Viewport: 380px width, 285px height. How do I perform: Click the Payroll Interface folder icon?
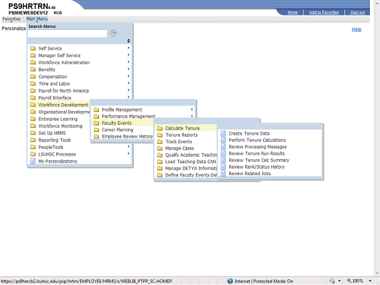tap(33, 97)
